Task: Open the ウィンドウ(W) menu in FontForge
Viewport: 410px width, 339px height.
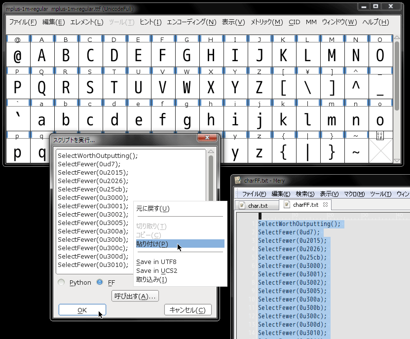Action: [339, 22]
